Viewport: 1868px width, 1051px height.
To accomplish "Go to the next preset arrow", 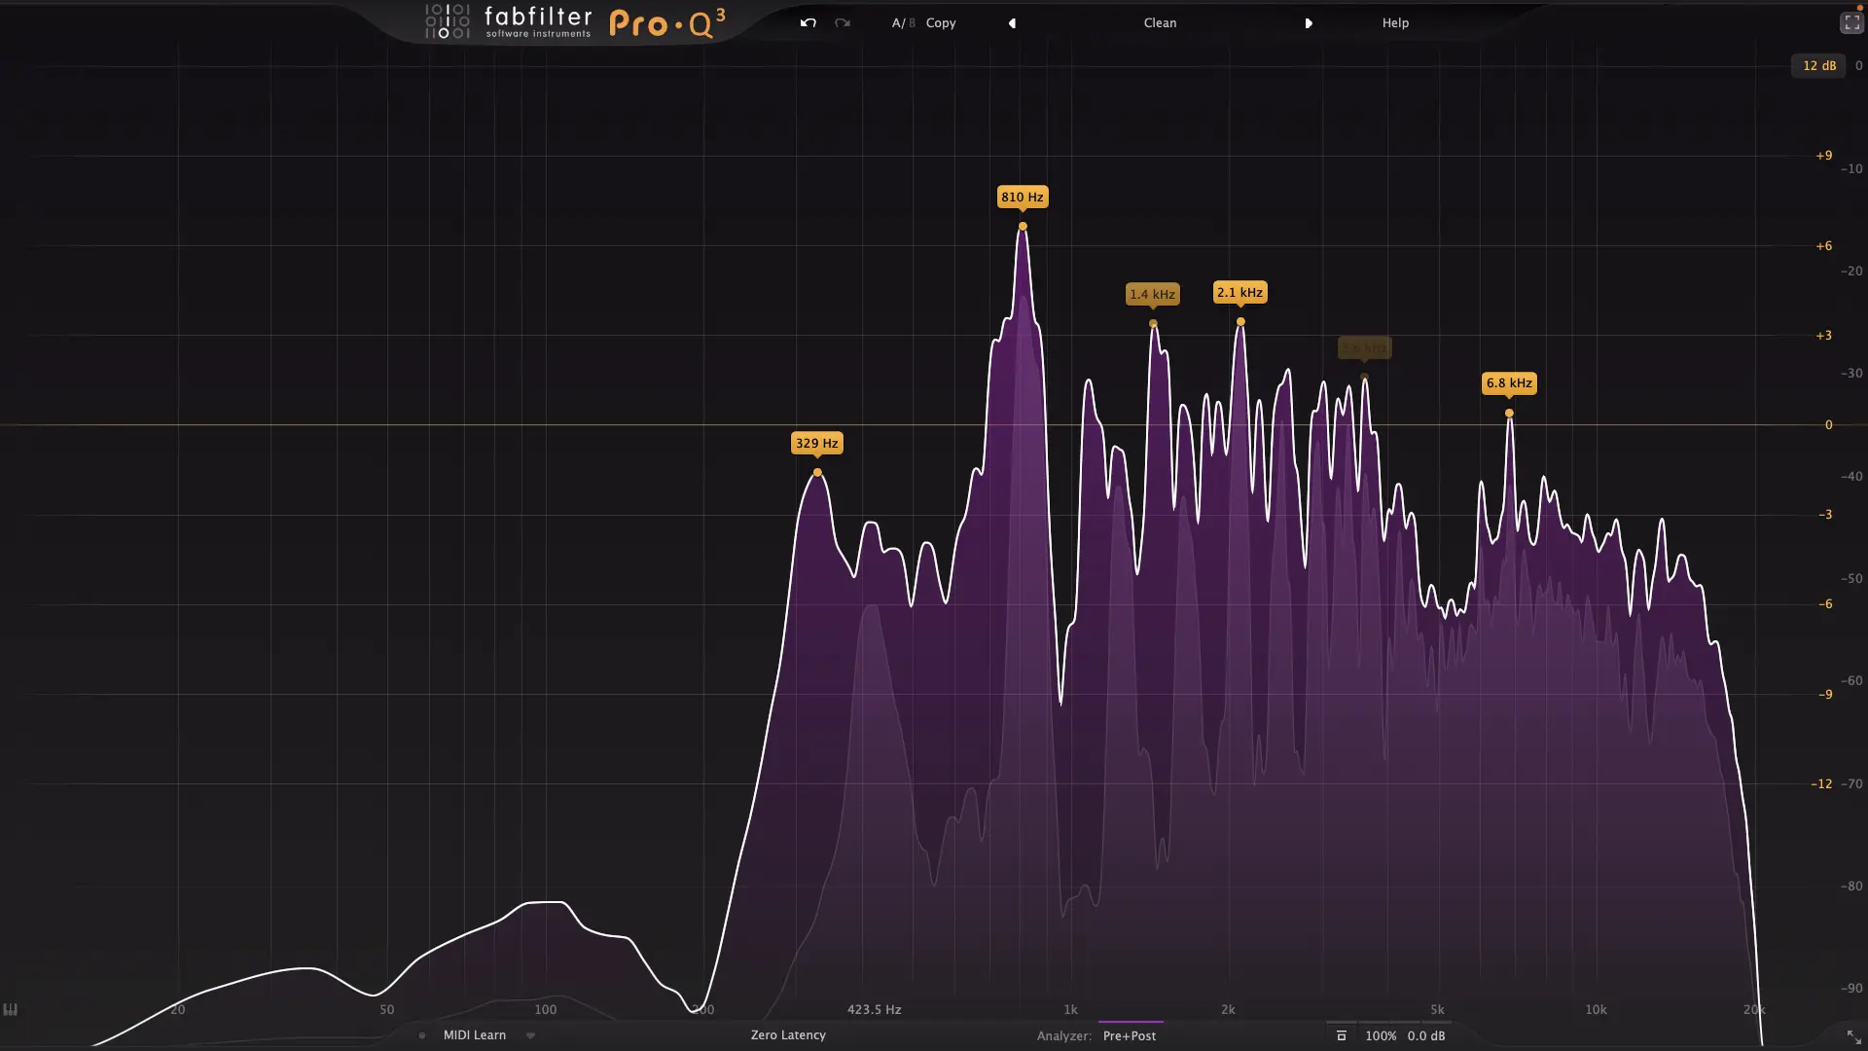I will (1309, 23).
